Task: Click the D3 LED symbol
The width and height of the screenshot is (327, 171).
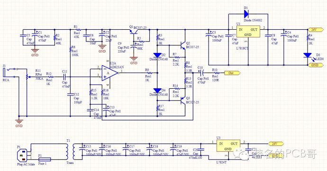Action: 308,55
